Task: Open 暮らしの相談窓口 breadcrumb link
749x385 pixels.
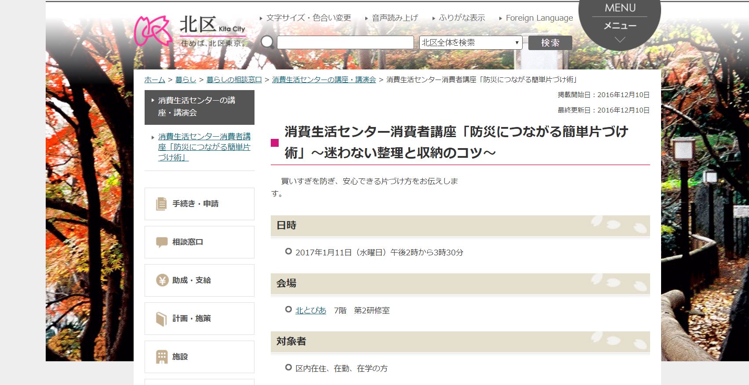Action: tap(234, 80)
